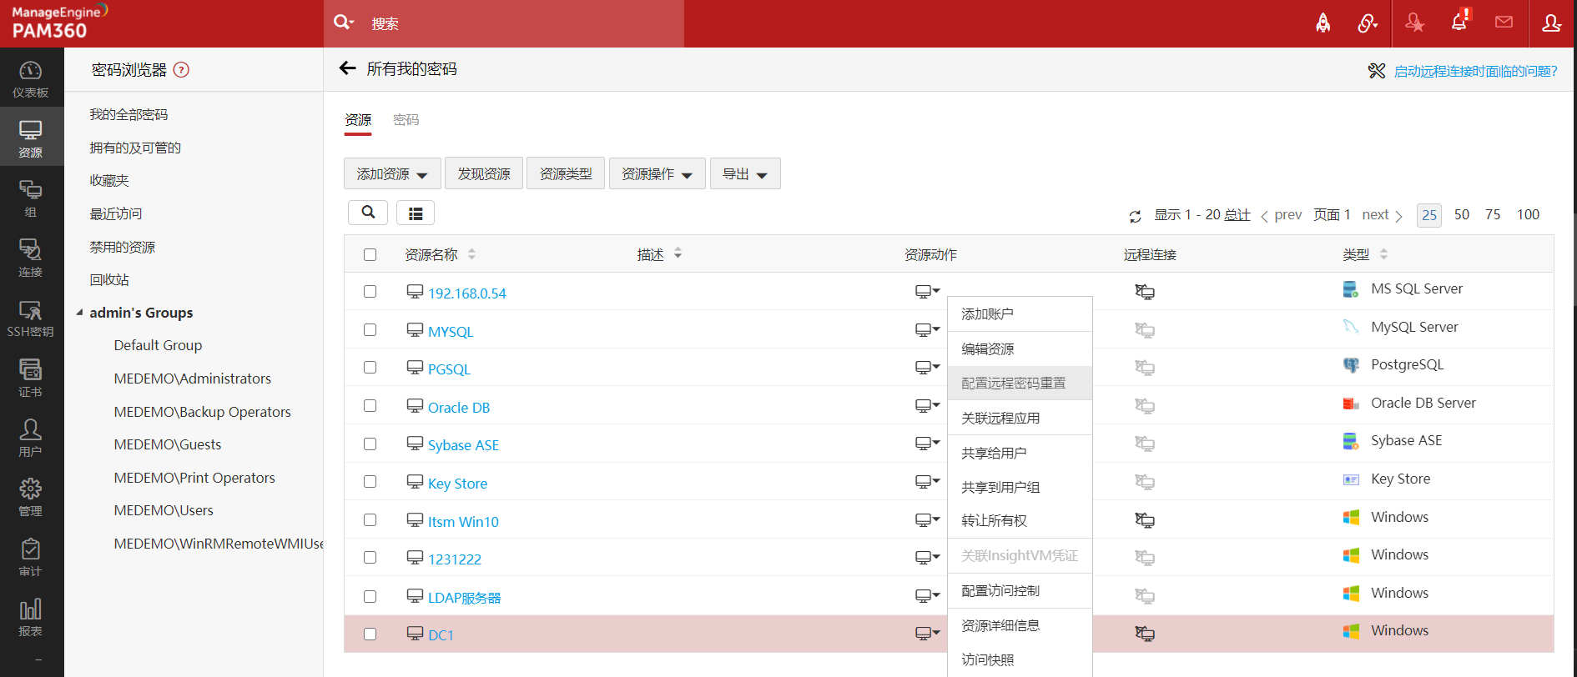
Task: Open the Certificates (证书) sidebar icon
Action: click(x=31, y=379)
